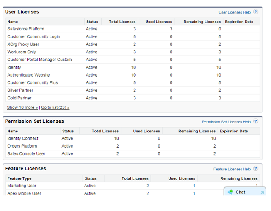Open the Permission Set Licenses Help link
The height and width of the screenshot is (211, 271).
(226, 122)
